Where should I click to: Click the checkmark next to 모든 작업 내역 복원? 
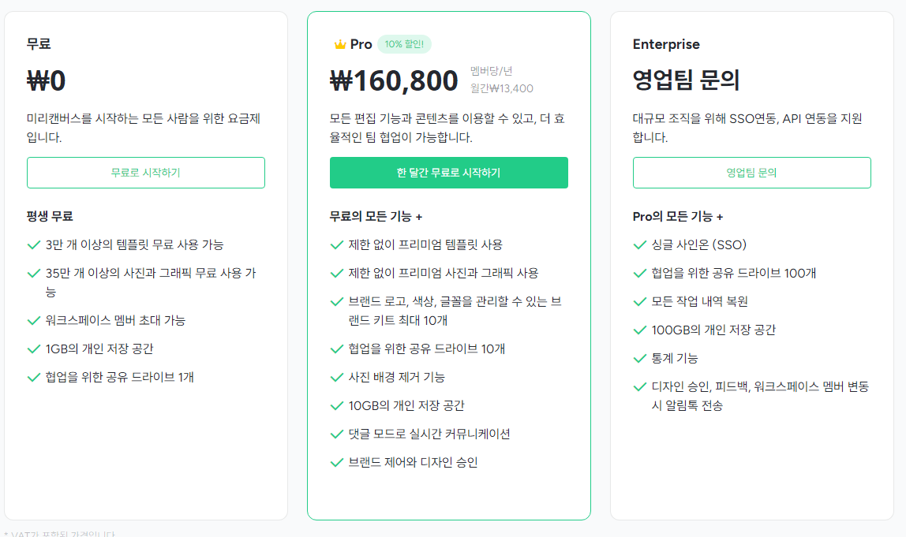coord(639,302)
